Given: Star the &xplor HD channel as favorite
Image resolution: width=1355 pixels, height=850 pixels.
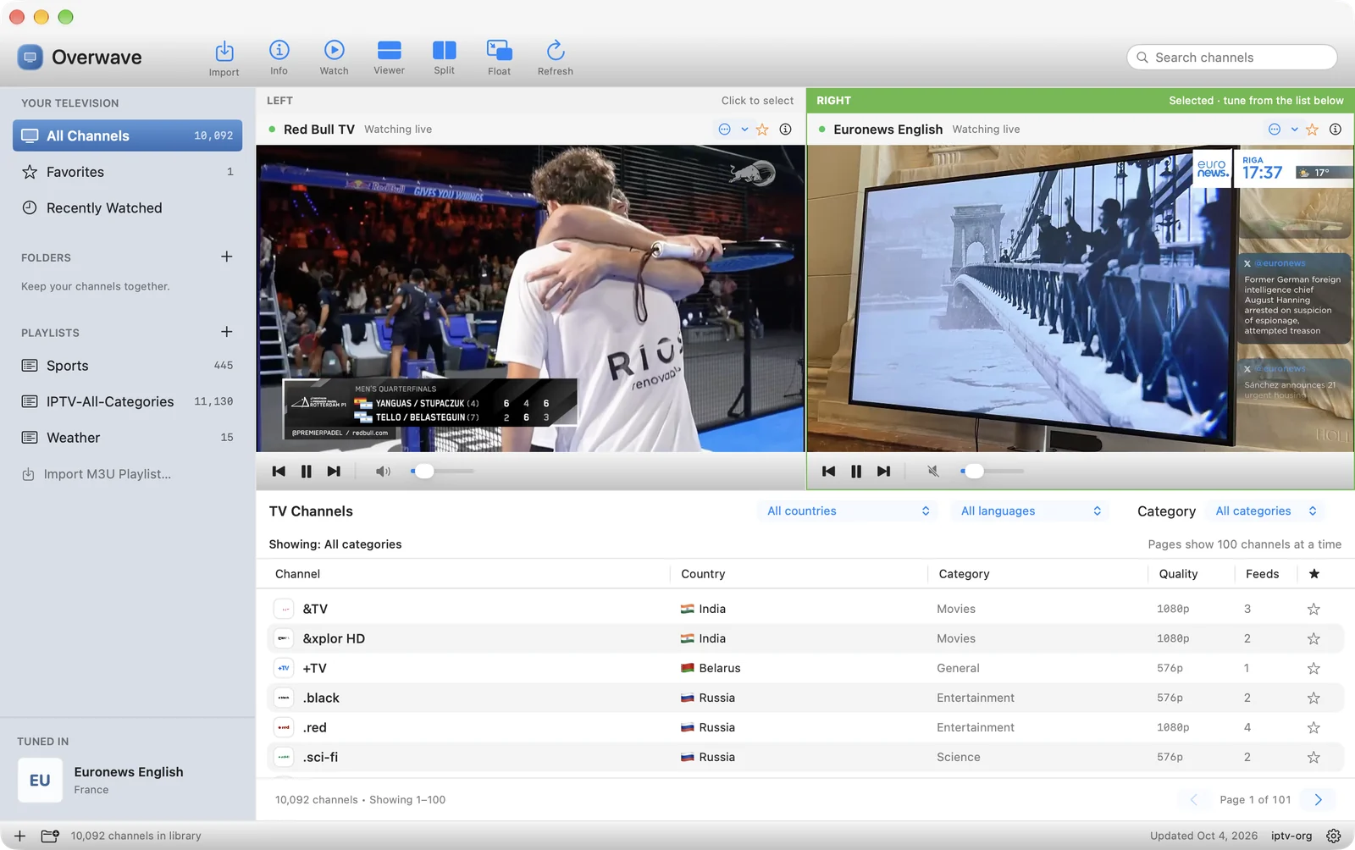Looking at the screenshot, I should click(1314, 638).
